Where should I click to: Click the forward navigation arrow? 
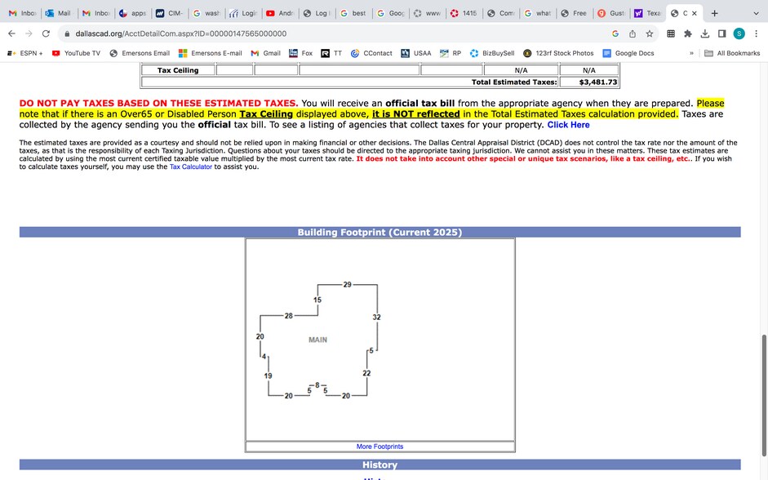pos(29,33)
